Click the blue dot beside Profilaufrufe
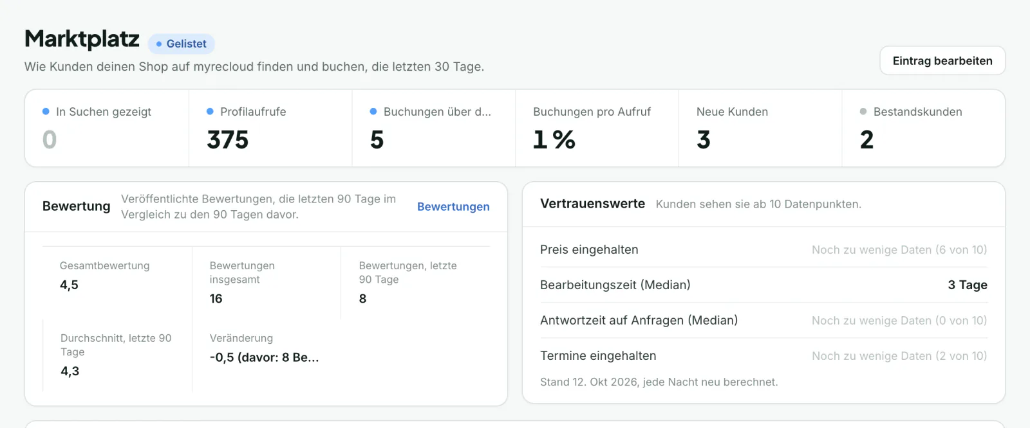The height and width of the screenshot is (428, 1030). tap(210, 111)
